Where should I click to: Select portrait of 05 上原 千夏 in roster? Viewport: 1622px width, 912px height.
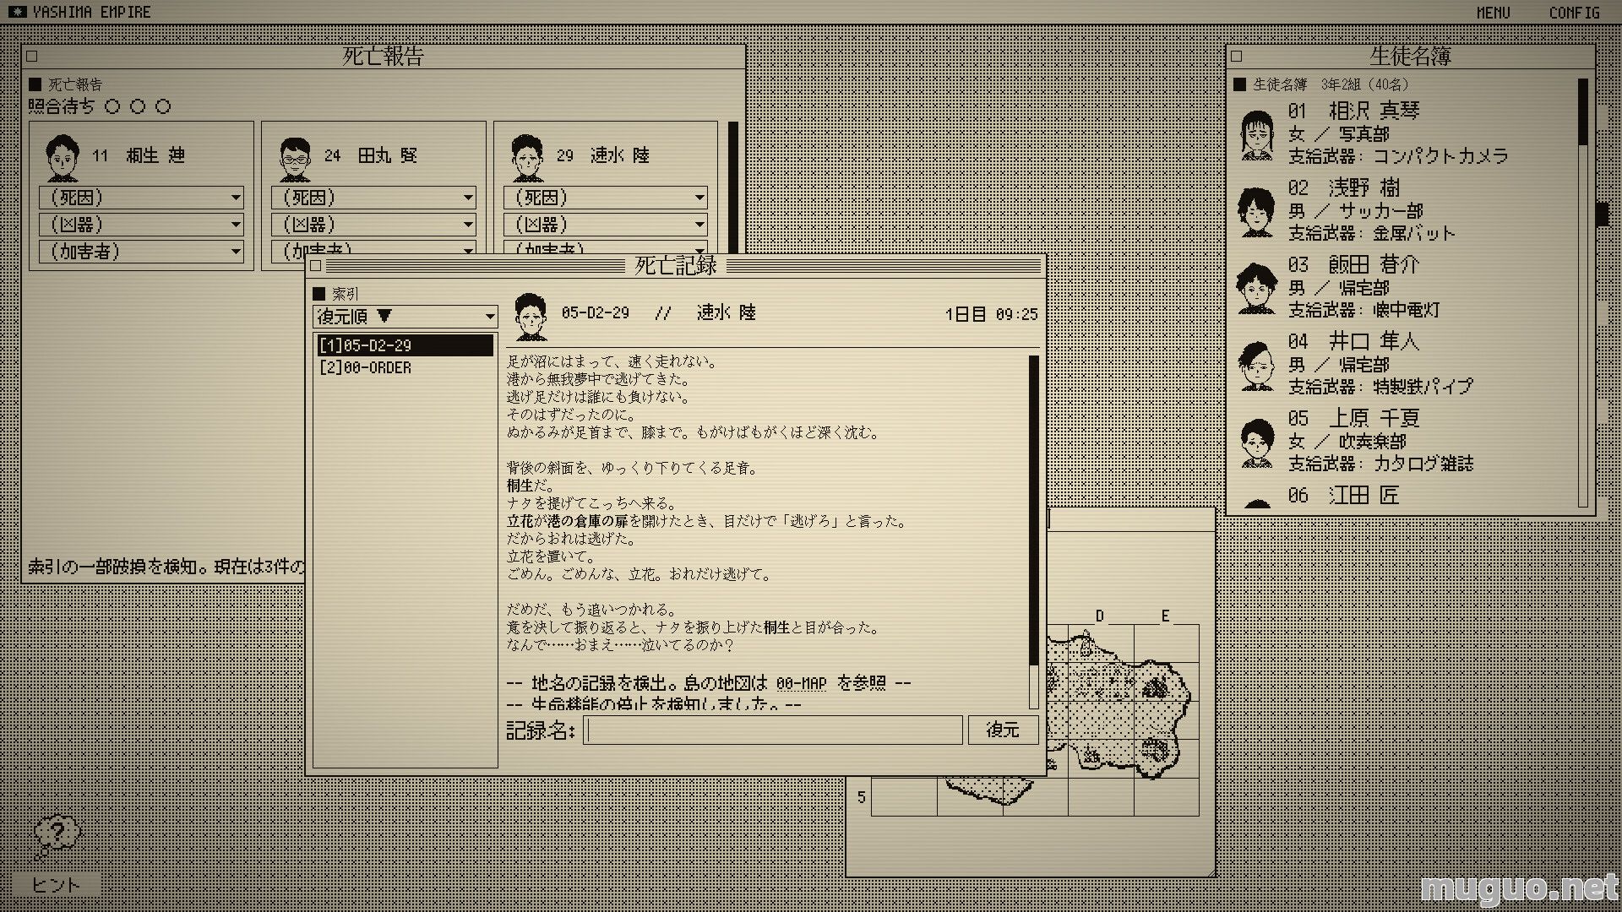tap(1257, 442)
